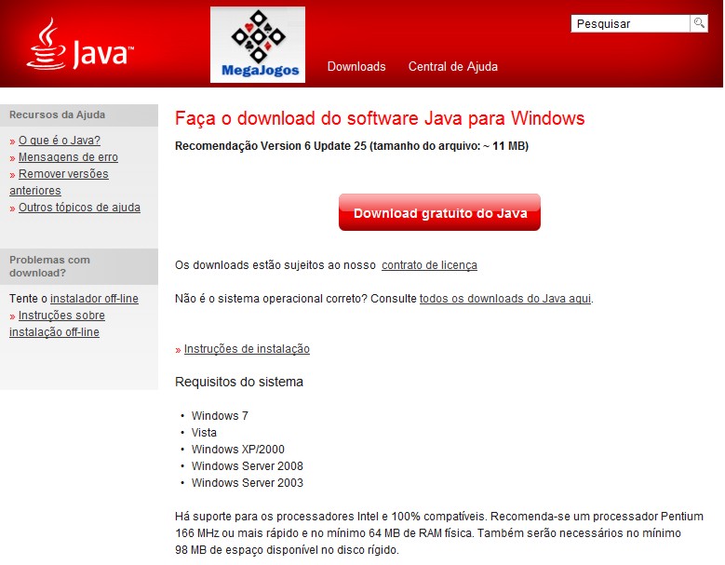The width and height of the screenshot is (725, 565).
Task: Open the MegaJogos logo image
Action: coord(258,45)
